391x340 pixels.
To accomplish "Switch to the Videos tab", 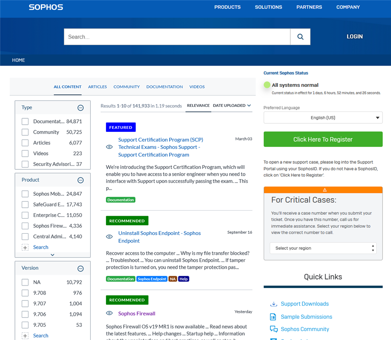I will (197, 87).
